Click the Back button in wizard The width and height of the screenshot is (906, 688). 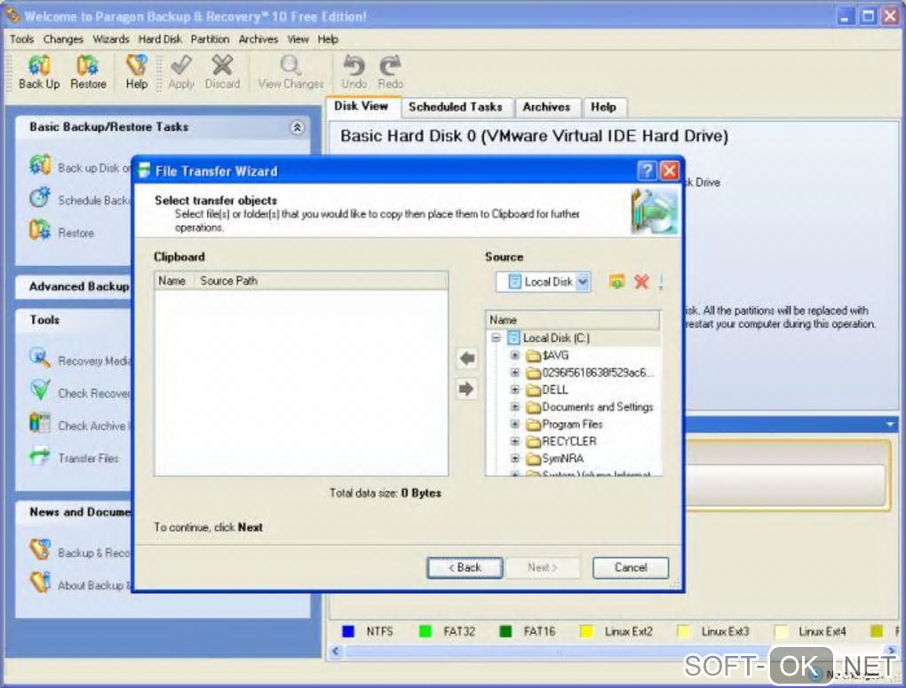pyautogui.click(x=465, y=568)
